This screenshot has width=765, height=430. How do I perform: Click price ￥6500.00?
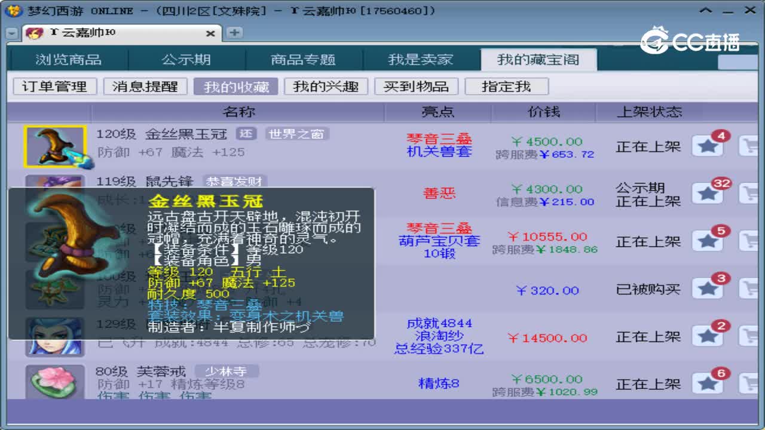pos(546,379)
